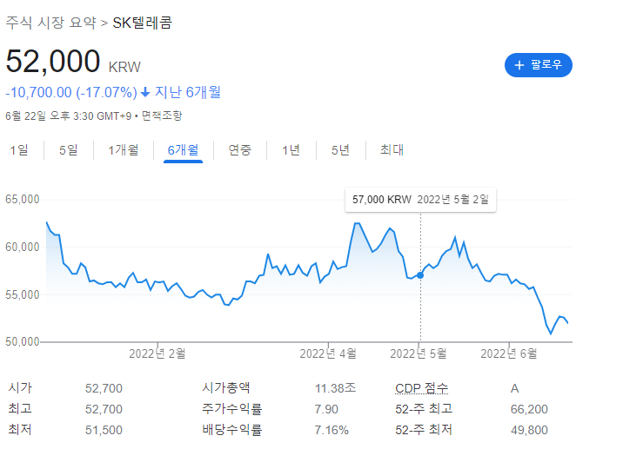Click the 지난 6개월 period text

(x=188, y=92)
